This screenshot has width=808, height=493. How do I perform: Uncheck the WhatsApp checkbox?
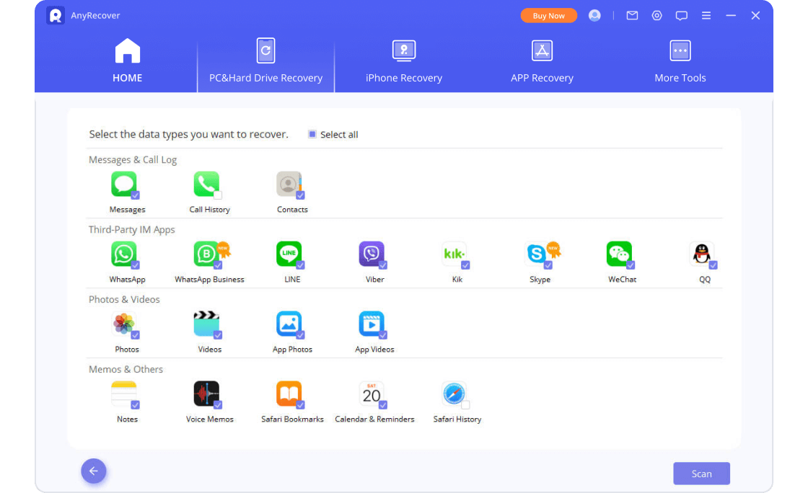[x=135, y=265]
